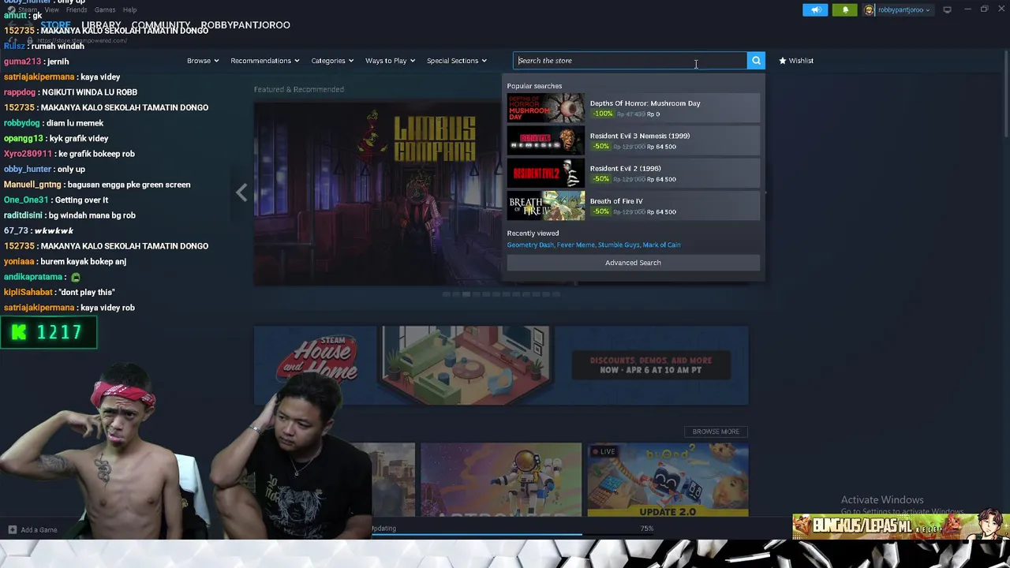Open recently viewed Stumble Guys
Image resolution: width=1010 pixels, height=568 pixels.
click(618, 245)
